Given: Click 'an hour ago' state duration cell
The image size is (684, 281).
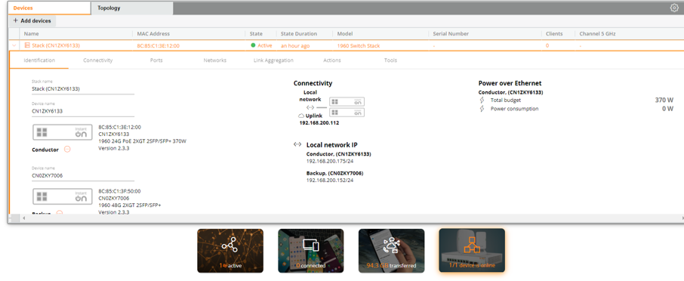Looking at the screenshot, I should click(295, 46).
